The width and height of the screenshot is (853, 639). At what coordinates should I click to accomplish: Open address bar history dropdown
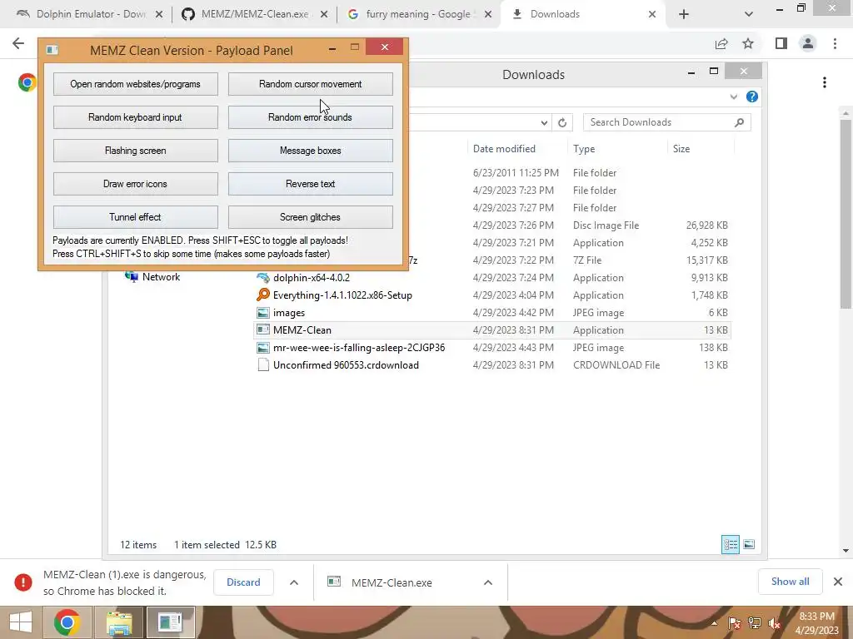[544, 123]
